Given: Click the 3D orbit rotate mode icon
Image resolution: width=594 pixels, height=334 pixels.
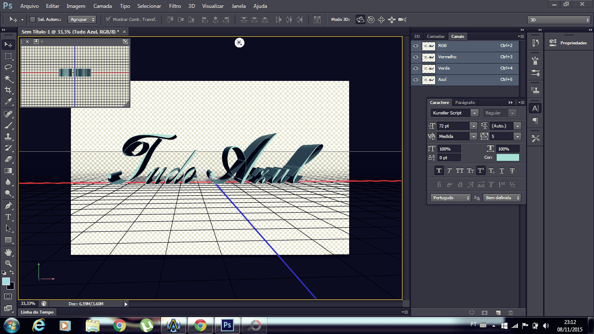Looking at the screenshot, I should pyautogui.click(x=360, y=20).
